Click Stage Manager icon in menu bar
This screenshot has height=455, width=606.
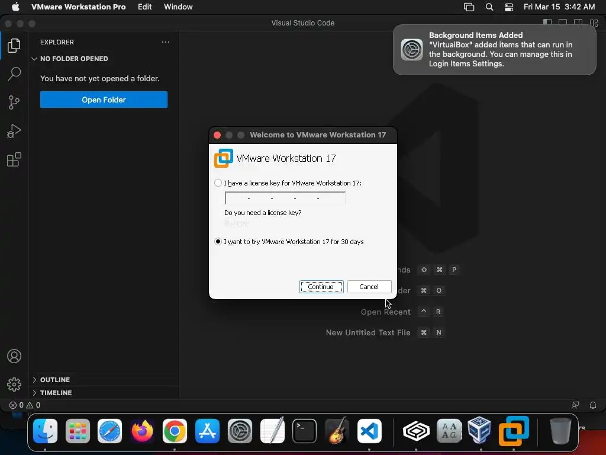(469, 7)
